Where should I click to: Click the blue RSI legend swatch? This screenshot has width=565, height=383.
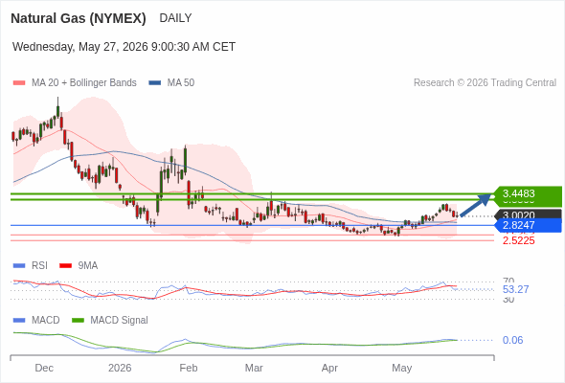19,266
